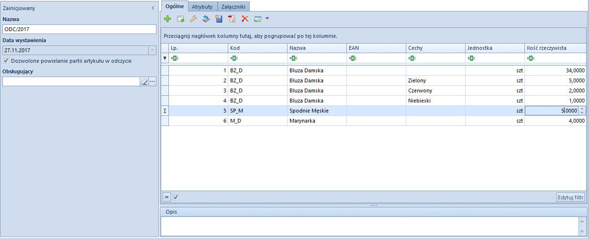Switch to the Ogólne tab
Image resolution: width=589 pixels, height=239 pixels.
point(174,6)
